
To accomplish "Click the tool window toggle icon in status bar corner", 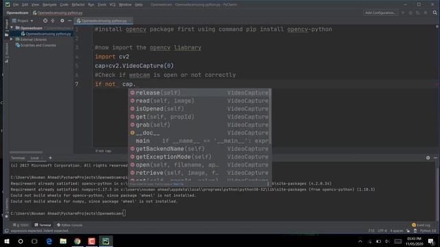I will pos(6,231).
